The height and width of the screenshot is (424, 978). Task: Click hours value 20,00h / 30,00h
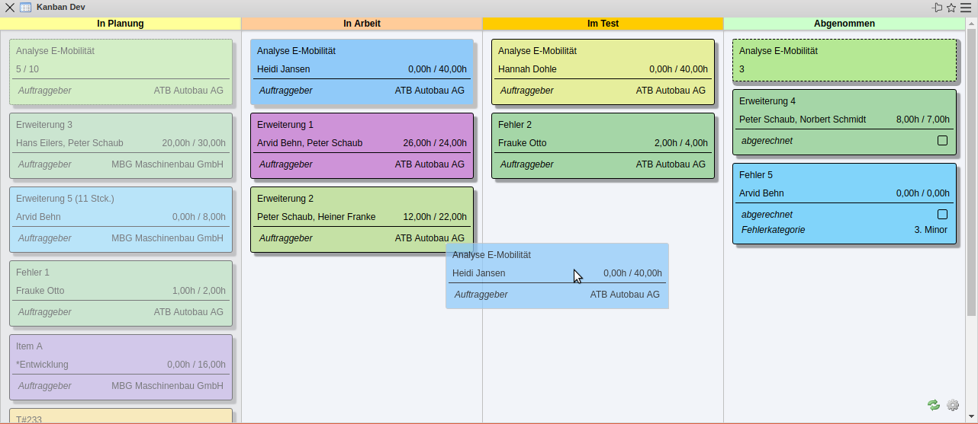tap(194, 143)
